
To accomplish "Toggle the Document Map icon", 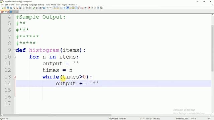I will [x=73, y=8].
